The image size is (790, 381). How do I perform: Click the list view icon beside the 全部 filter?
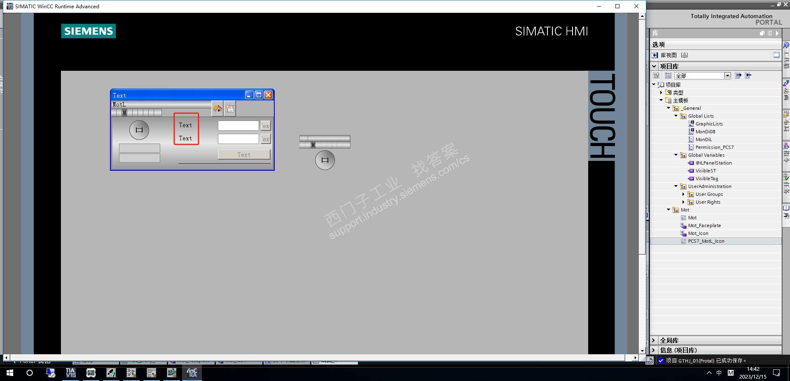pyautogui.click(x=668, y=75)
